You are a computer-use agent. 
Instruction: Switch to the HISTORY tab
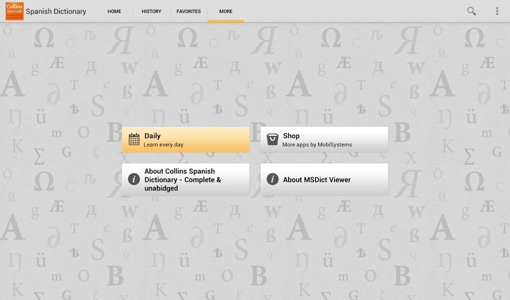tap(151, 11)
